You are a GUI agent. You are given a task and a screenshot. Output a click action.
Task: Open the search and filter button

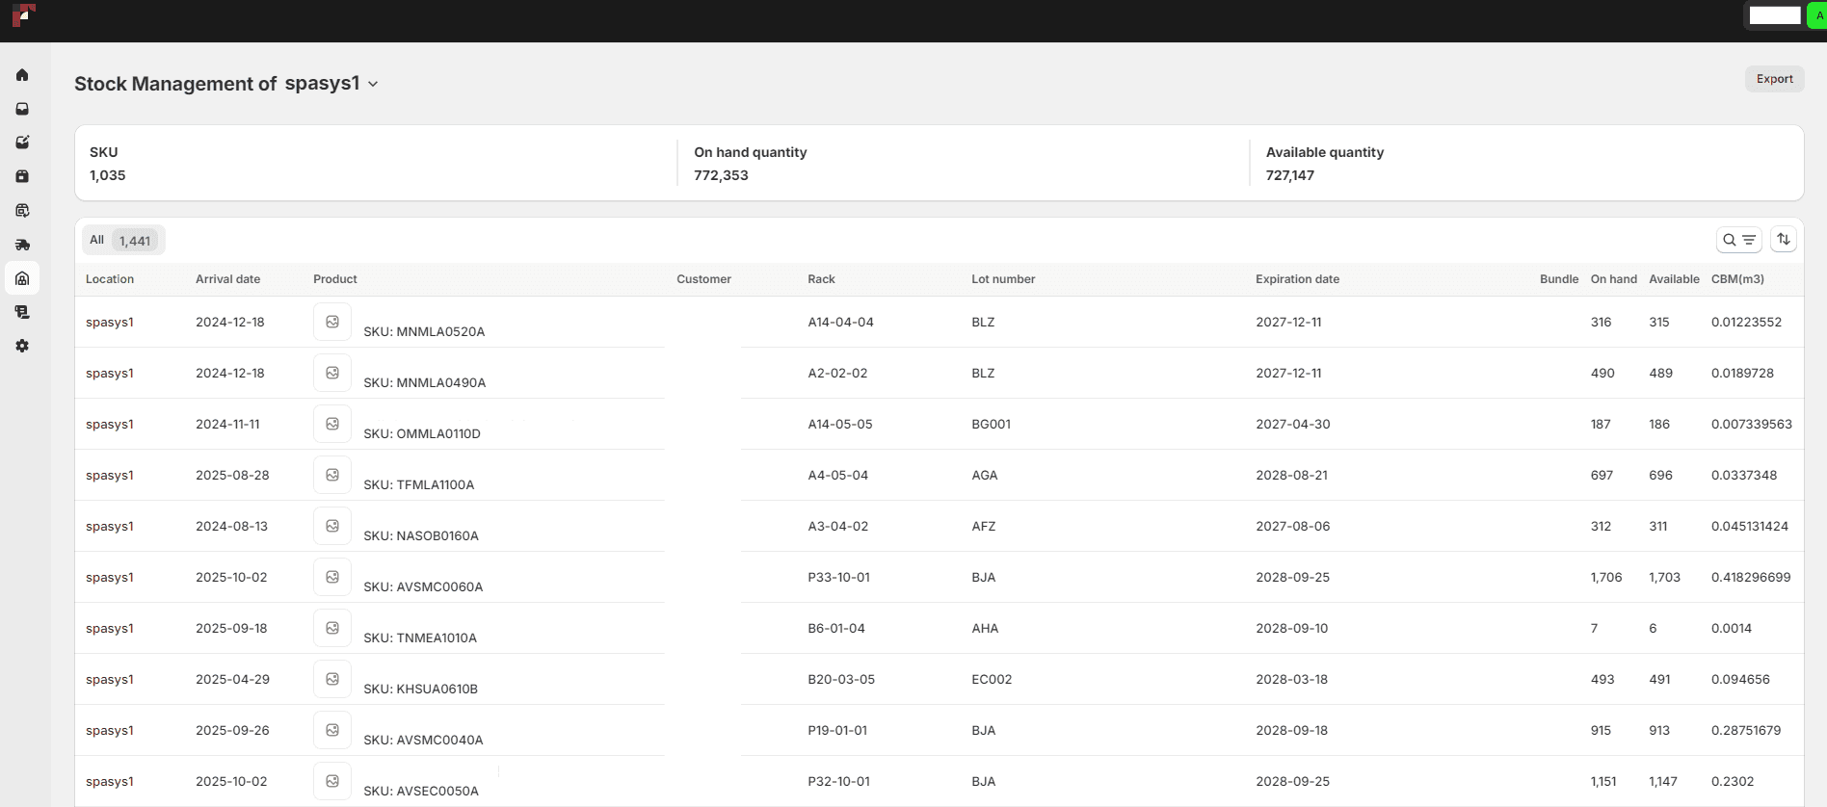(x=1738, y=240)
